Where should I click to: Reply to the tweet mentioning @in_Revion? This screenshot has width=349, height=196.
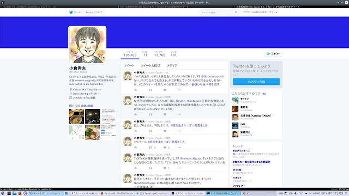pos(136,114)
